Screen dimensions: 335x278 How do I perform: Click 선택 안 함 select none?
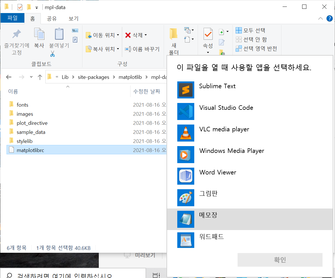pos(251,39)
